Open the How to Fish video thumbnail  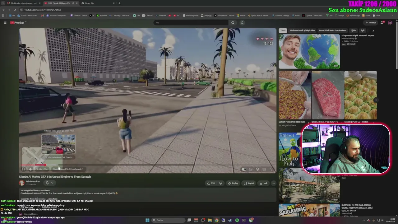point(290,150)
